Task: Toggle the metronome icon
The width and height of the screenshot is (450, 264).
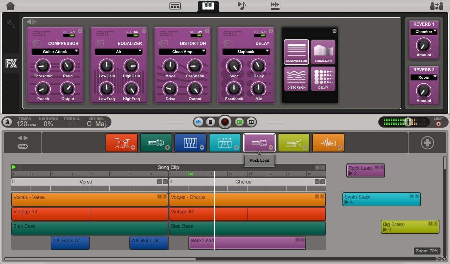Action: pyautogui.click(x=7, y=122)
